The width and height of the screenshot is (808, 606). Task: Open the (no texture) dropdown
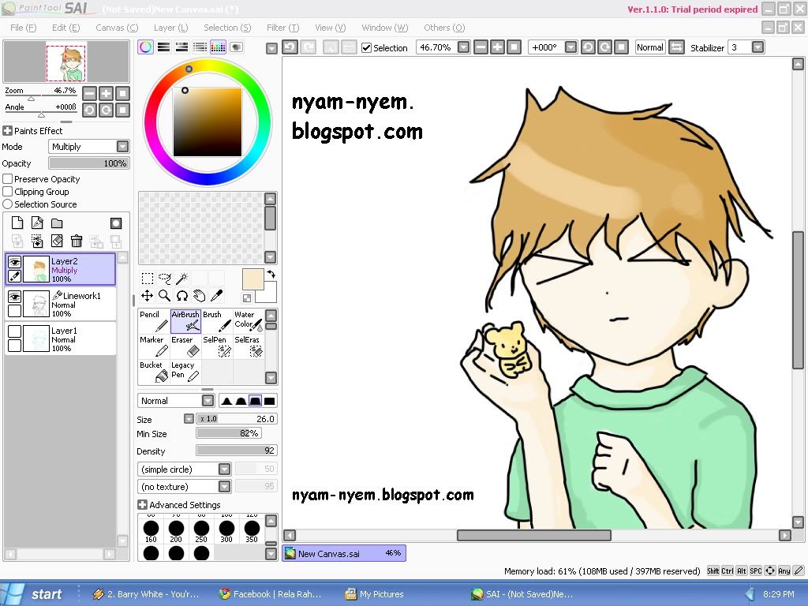point(224,486)
